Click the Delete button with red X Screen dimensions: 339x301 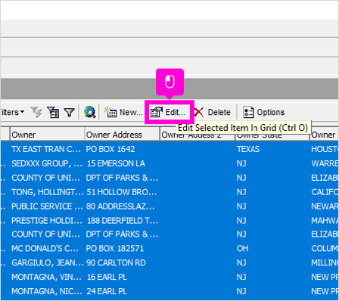(x=213, y=112)
